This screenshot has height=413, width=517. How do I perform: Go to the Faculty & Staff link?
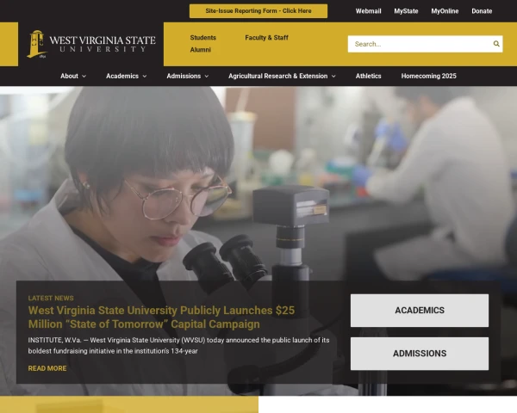266,38
